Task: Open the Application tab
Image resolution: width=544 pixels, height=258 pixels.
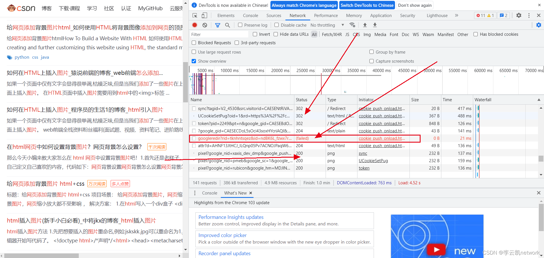Action: (381, 16)
